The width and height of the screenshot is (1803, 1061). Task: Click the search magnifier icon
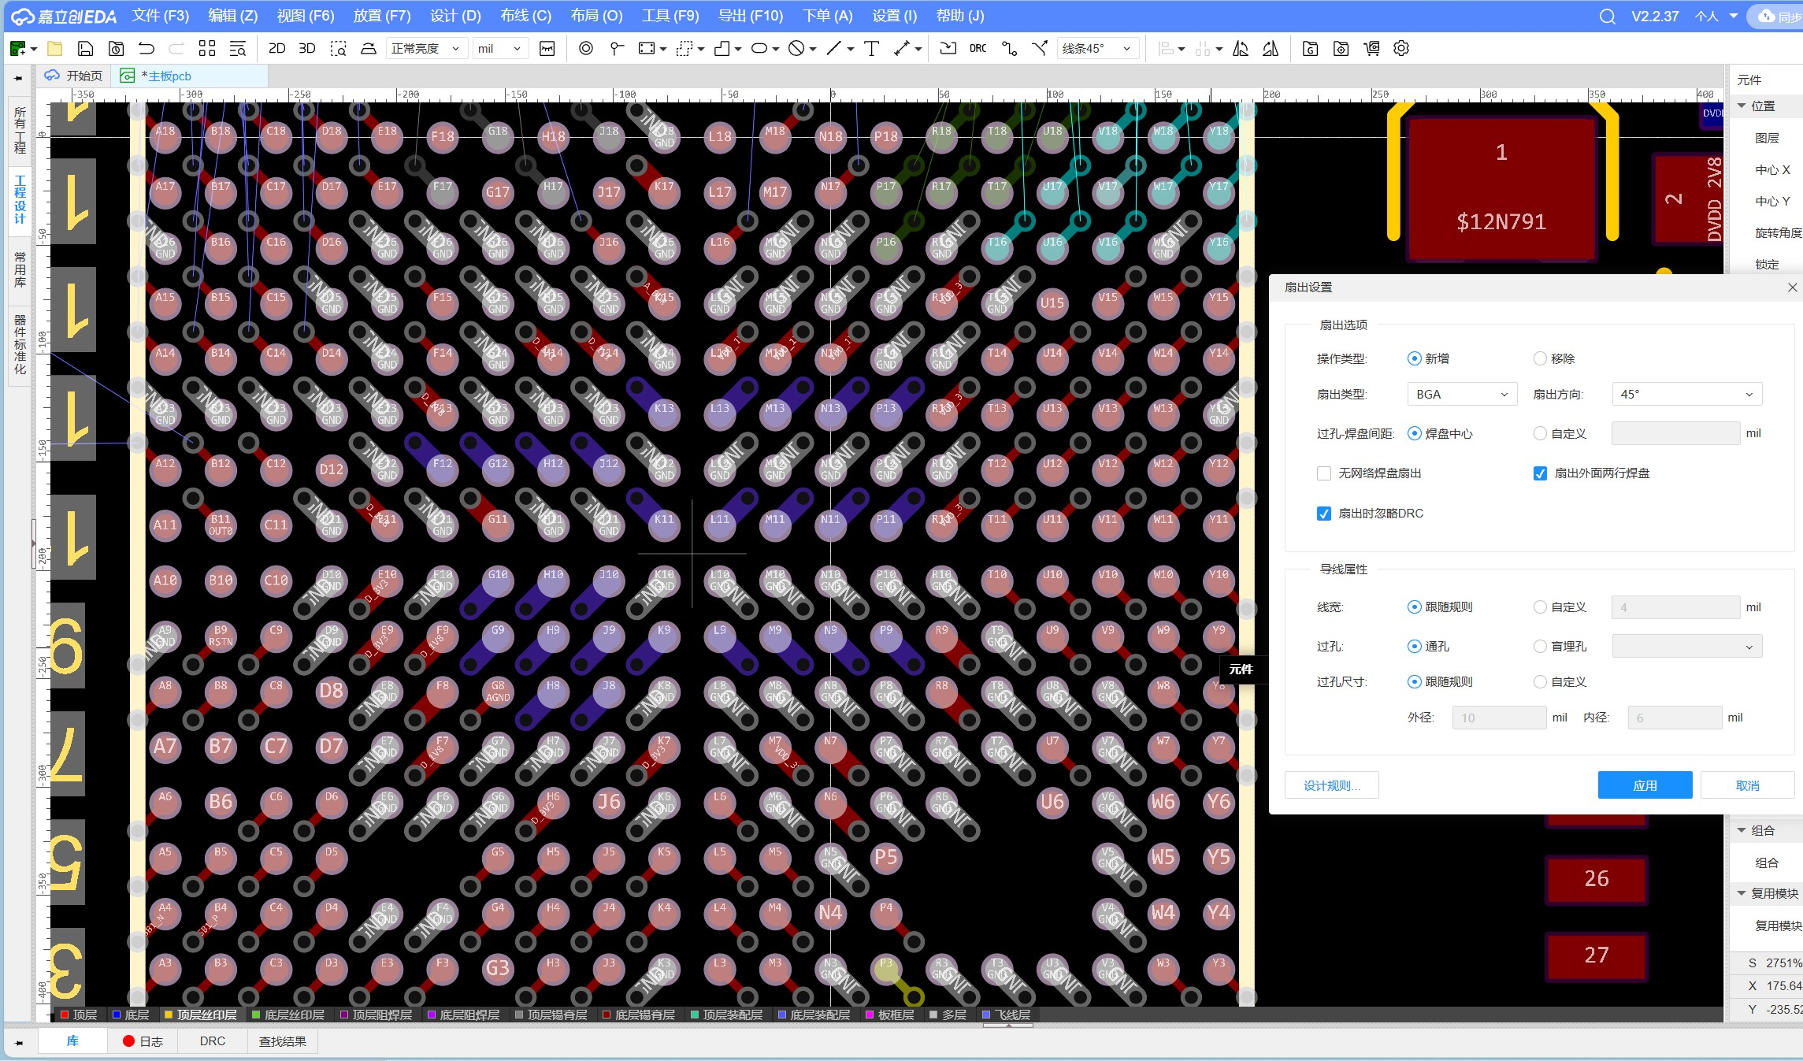1607,17
